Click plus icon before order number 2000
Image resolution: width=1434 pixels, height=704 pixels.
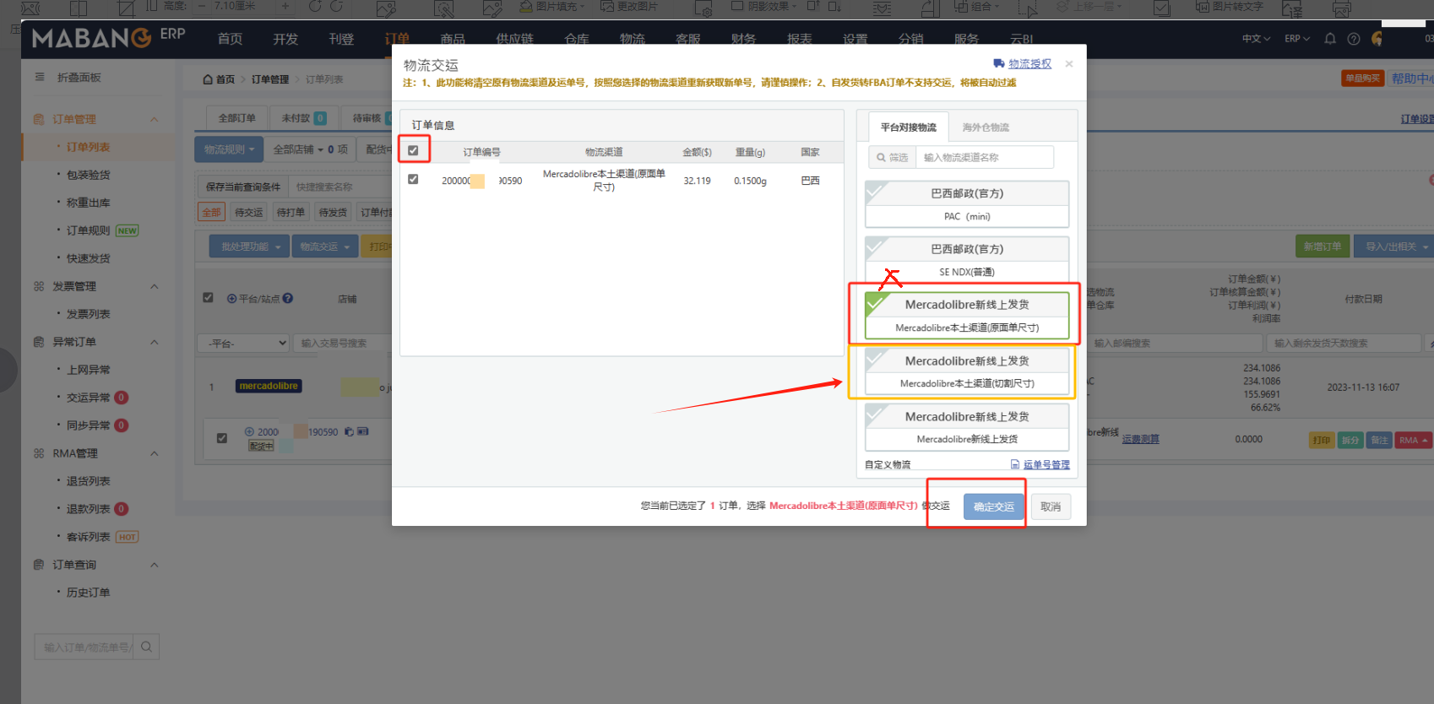[x=249, y=431]
